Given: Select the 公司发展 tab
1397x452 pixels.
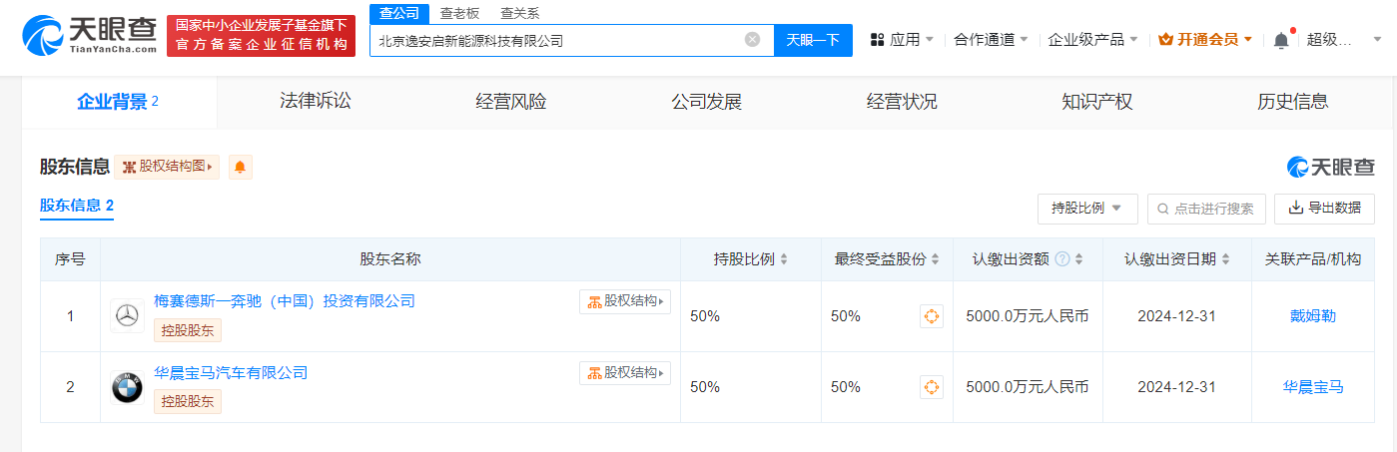Looking at the screenshot, I should (x=706, y=102).
